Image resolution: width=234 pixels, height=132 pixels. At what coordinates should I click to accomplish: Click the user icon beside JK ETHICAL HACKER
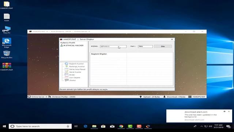point(61,45)
